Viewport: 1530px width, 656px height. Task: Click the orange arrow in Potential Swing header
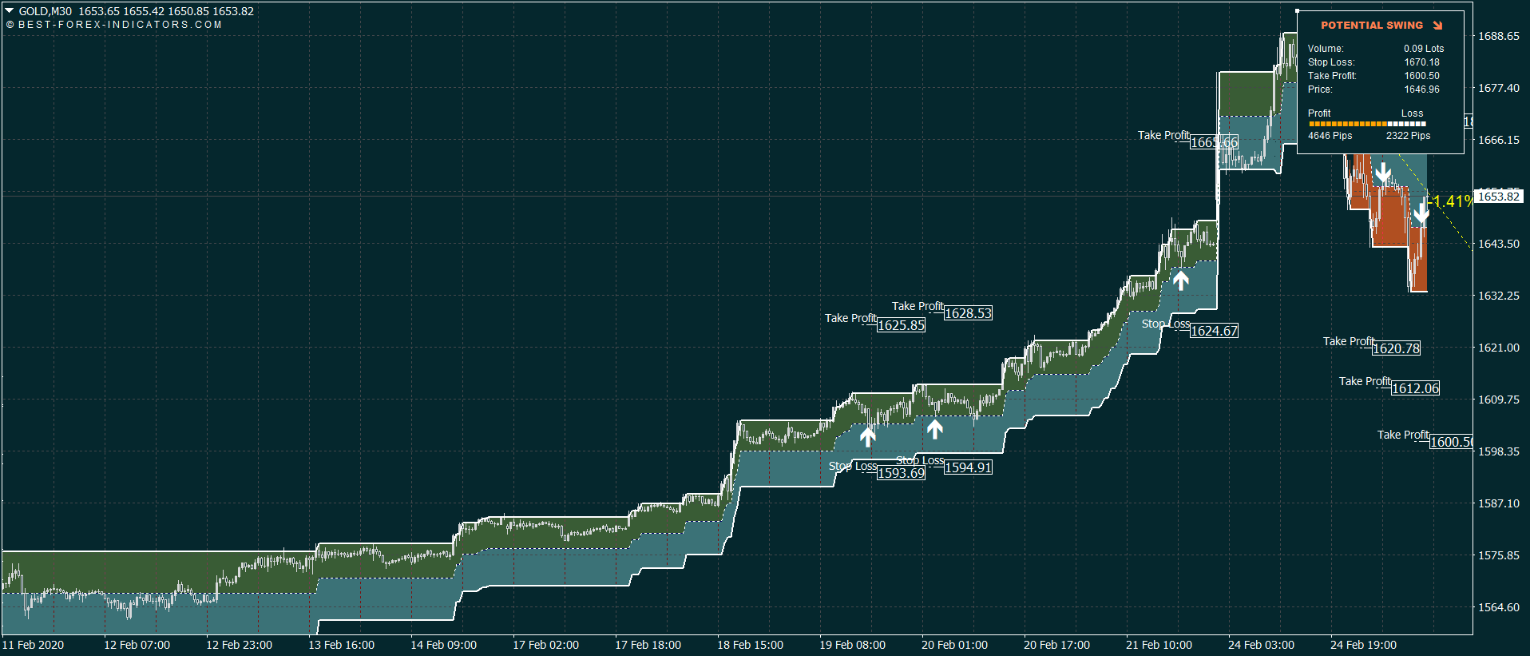(x=1437, y=26)
